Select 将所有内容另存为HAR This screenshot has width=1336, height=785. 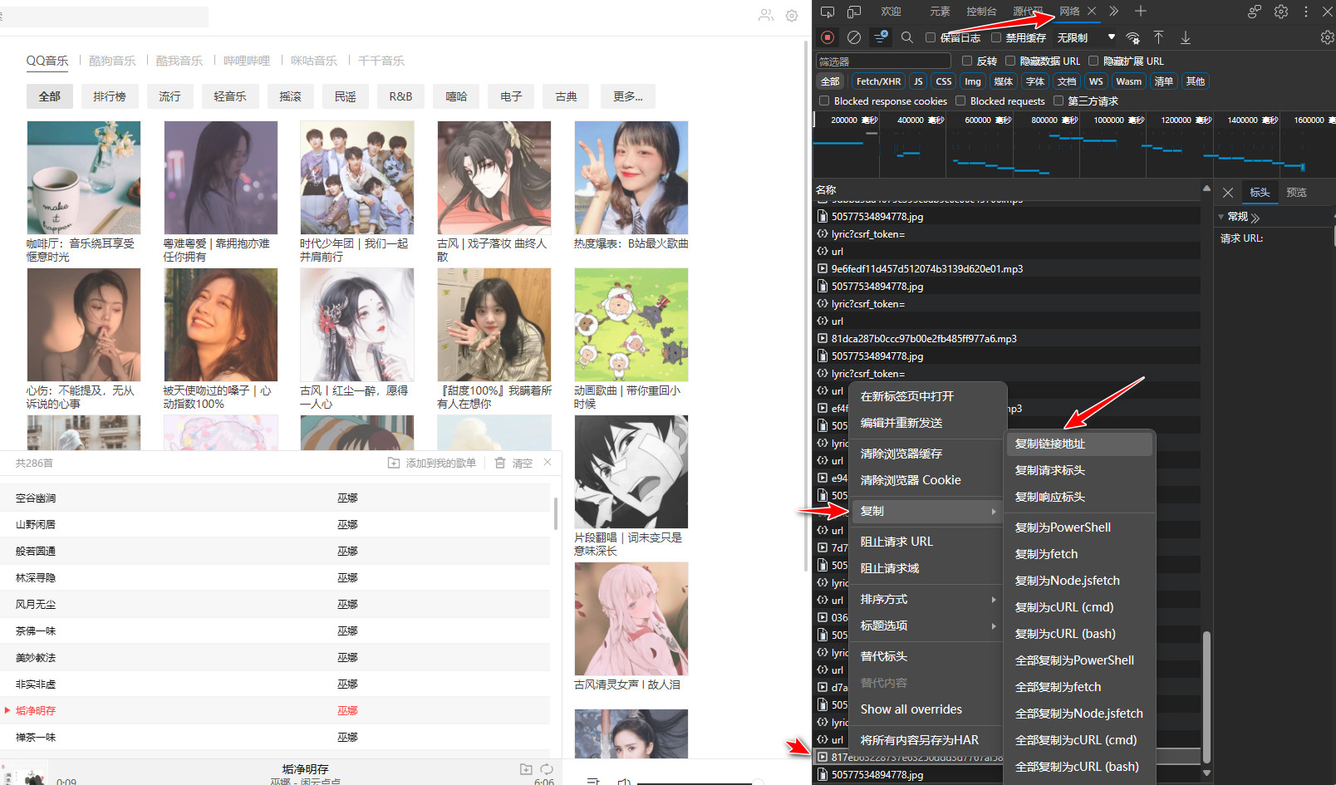(927, 740)
